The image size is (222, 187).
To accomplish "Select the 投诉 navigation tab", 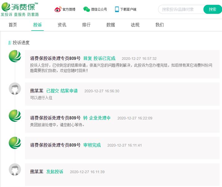I will pyautogui.click(x=37, y=25).
